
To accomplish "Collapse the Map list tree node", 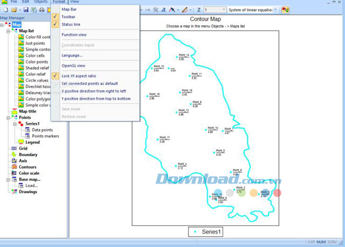I will [8, 31].
